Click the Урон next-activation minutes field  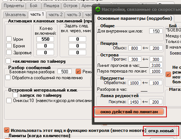click(77, 39)
